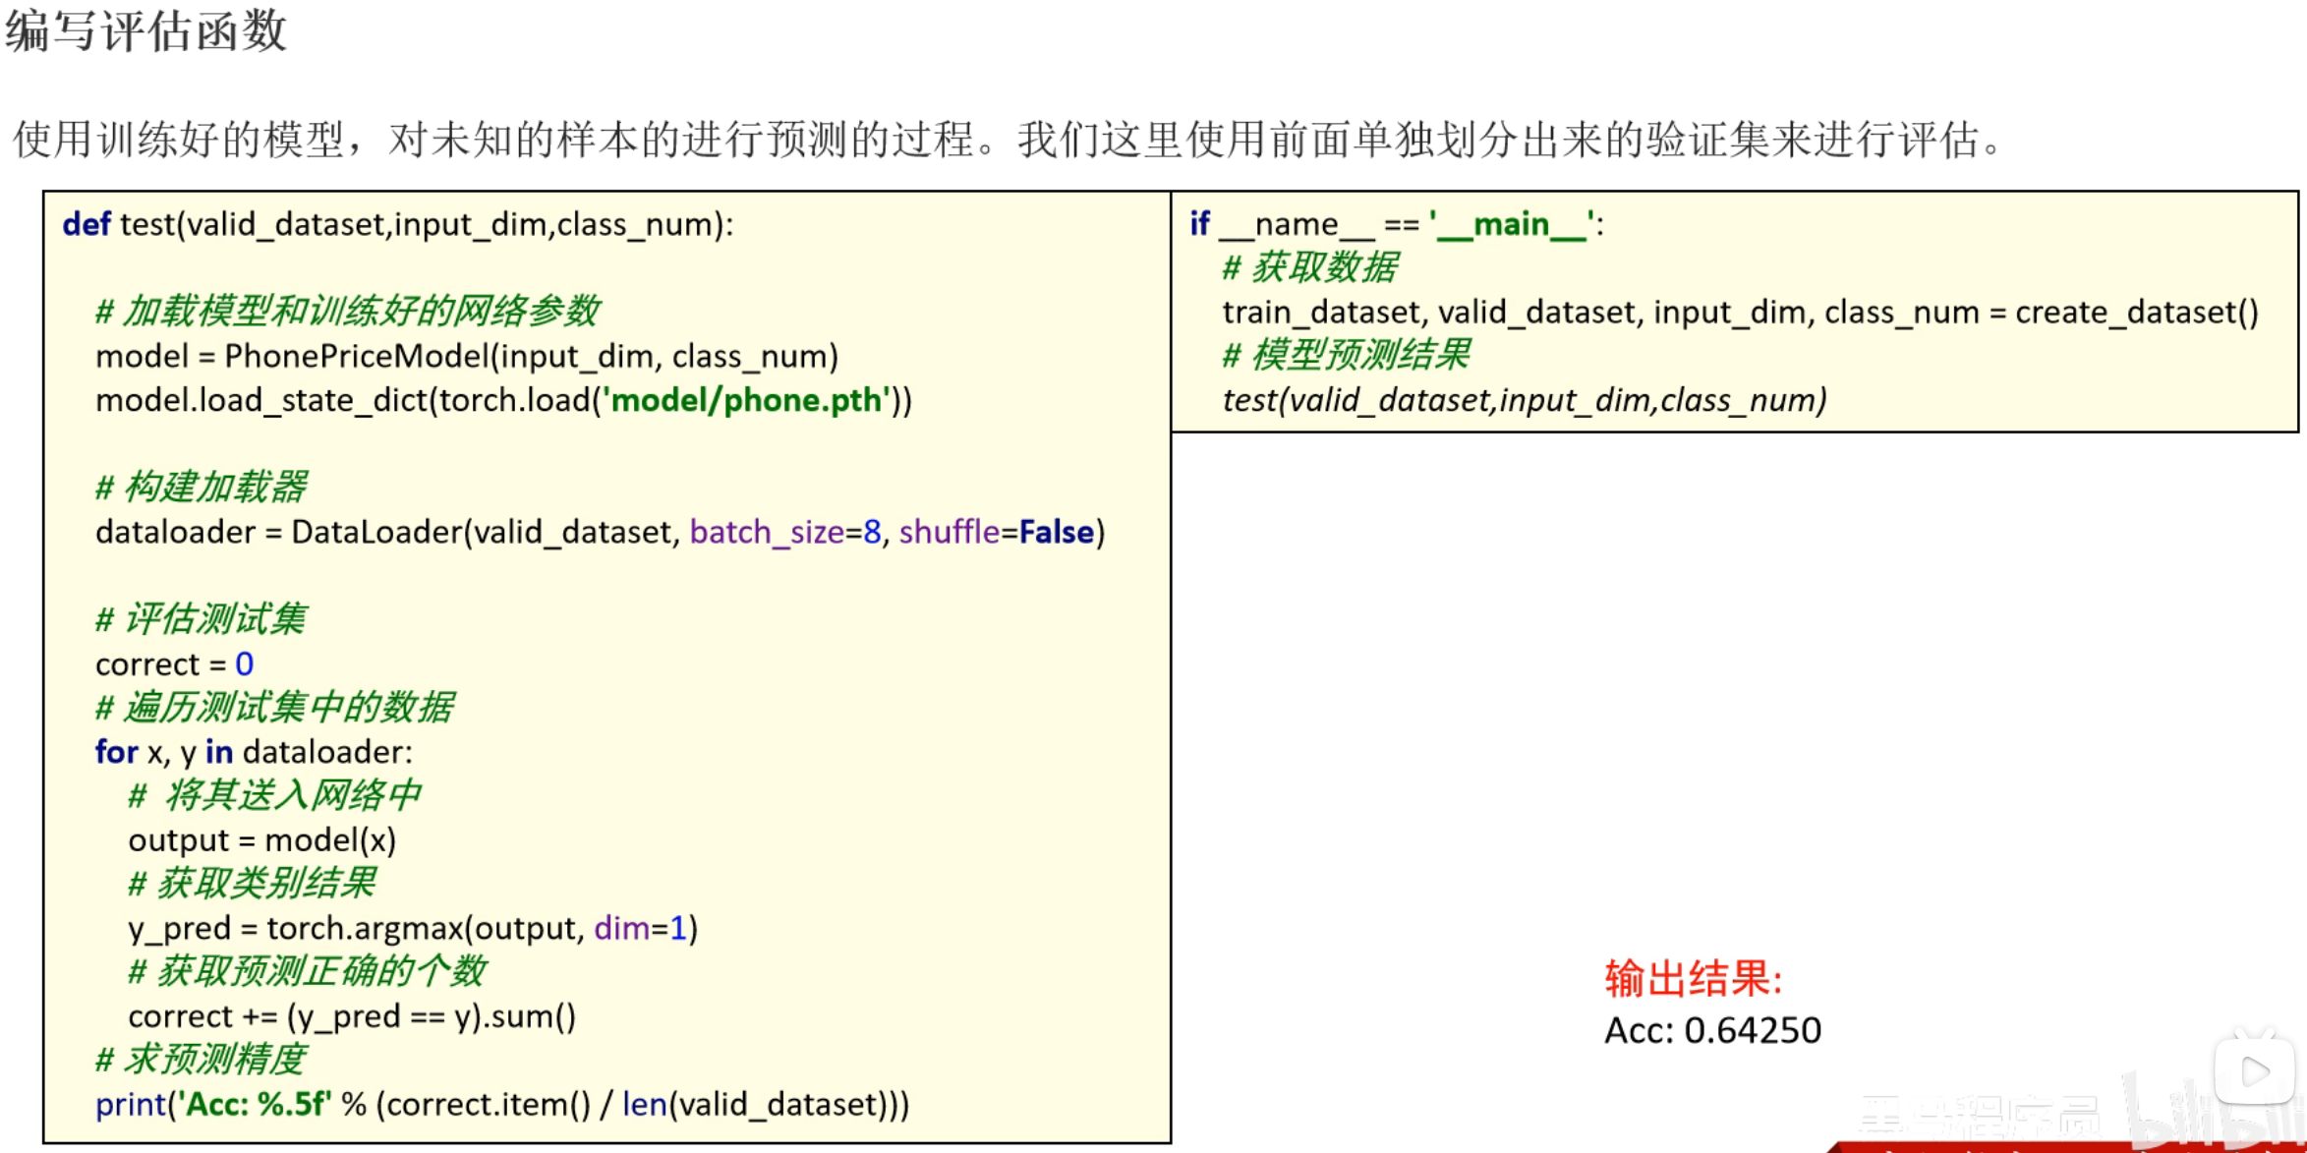This screenshot has height=1153, width=2307.
Task: Click the print Acc statement
Action: (x=501, y=1104)
